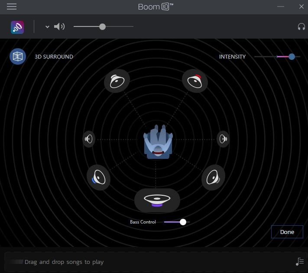
Task: Click the listener head in center
Action: [x=158, y=142]
